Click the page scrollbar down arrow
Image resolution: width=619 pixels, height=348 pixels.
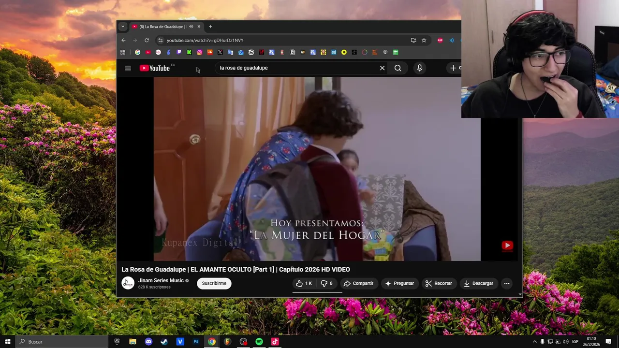(x=520, y=294)
